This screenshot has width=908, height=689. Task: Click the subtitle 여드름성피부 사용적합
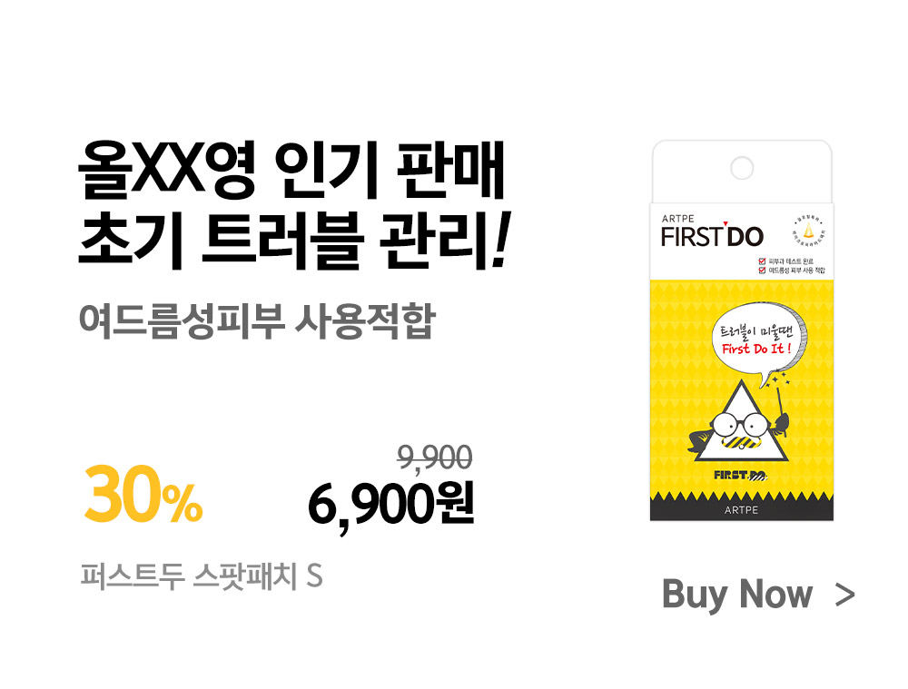point(257,320)
